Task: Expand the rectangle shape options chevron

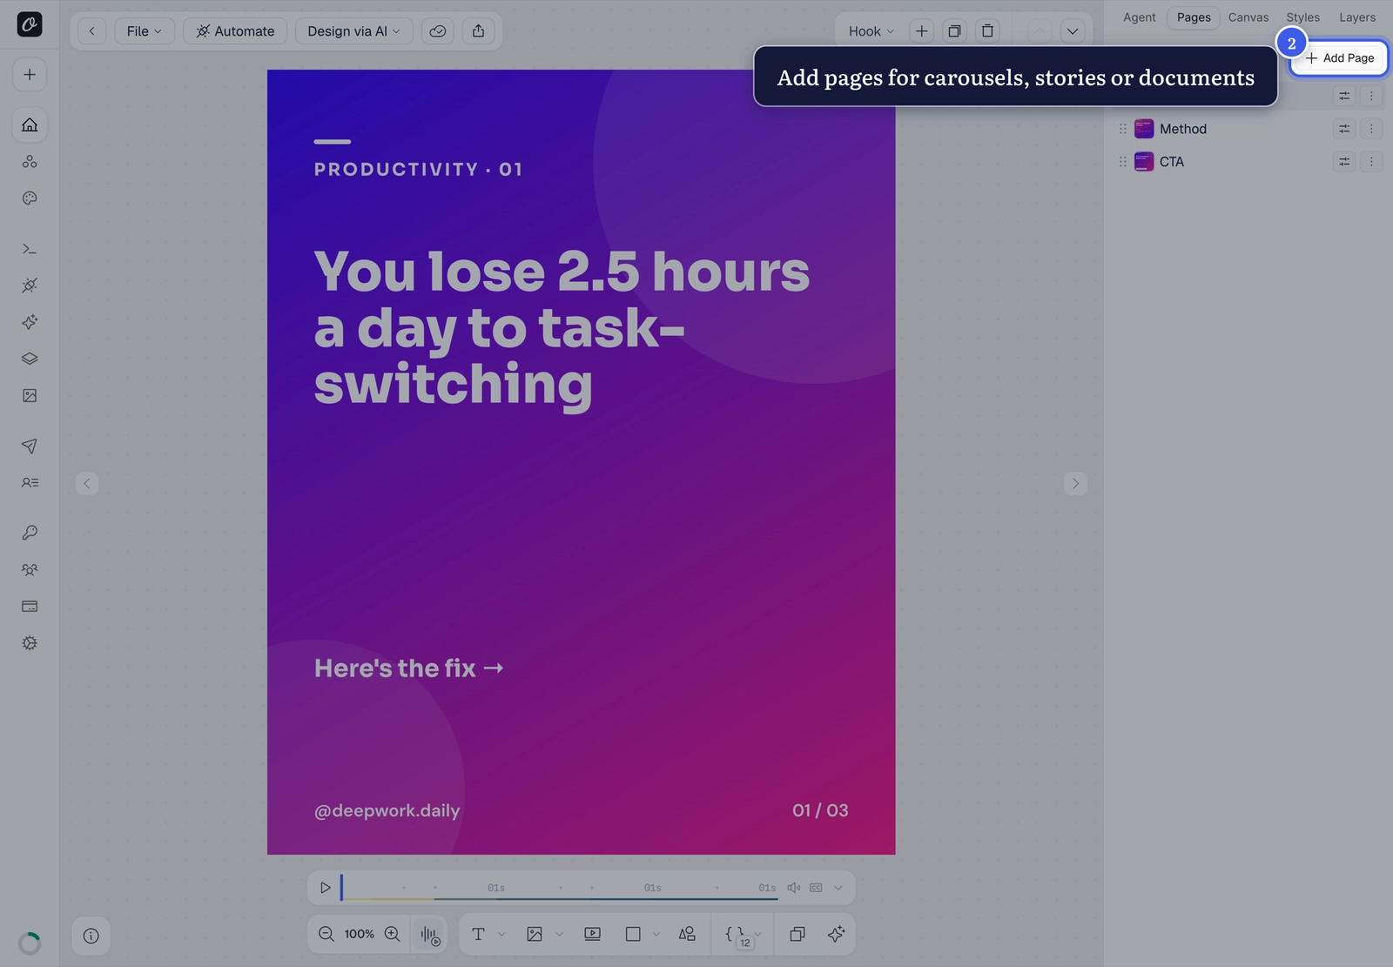Action: [x=656, y=935]
